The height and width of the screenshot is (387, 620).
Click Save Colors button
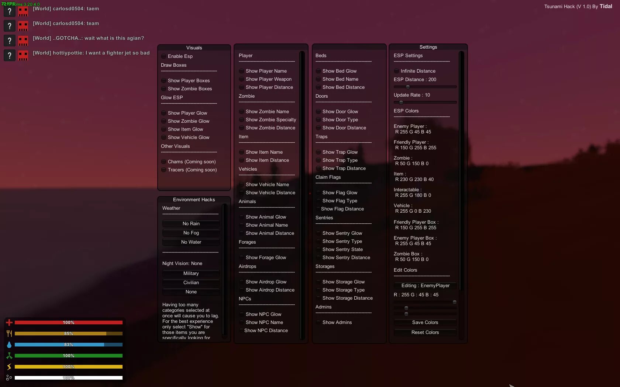[x=425, y=322]
